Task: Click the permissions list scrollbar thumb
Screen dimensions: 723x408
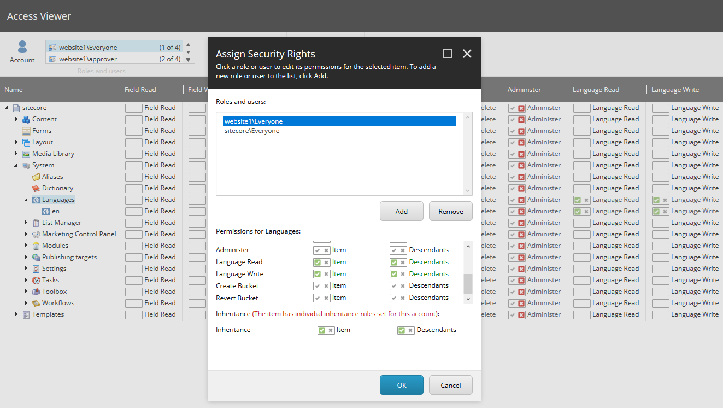Action: pos(468,284)
